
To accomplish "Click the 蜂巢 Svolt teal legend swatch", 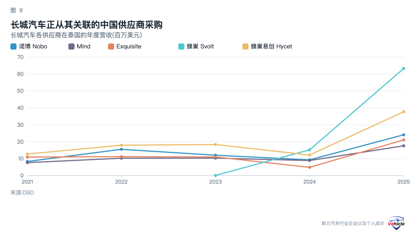I will pyautogui.click(x=181, y=47).
